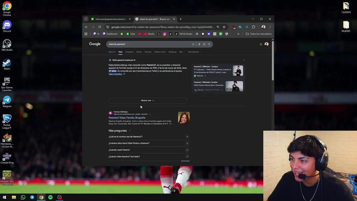Screen dimensions: 357x201
Task: Launch Steam from desktop
Action: point(7,64)
